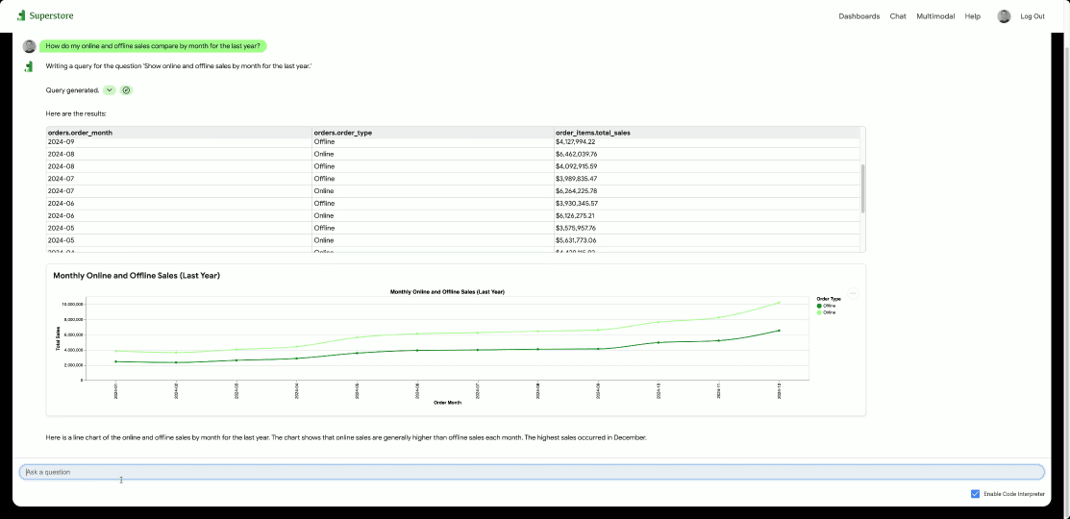Open the explore compass icon beside Query generated
1070x519 pixels.
126,90
